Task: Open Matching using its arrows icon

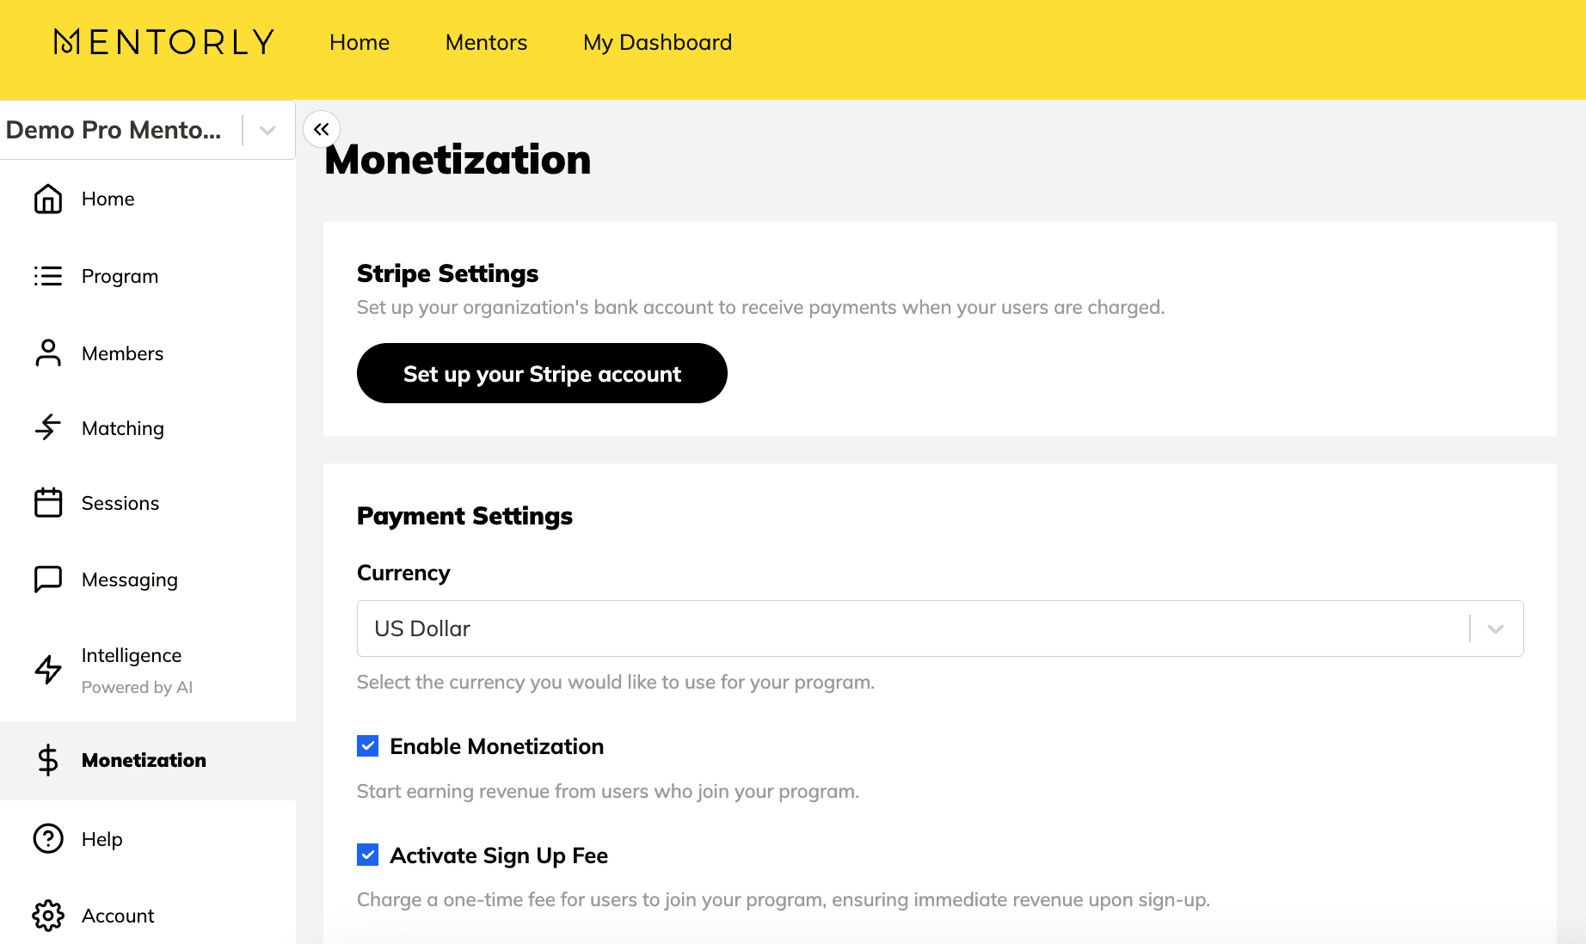Action: [48, 427]
